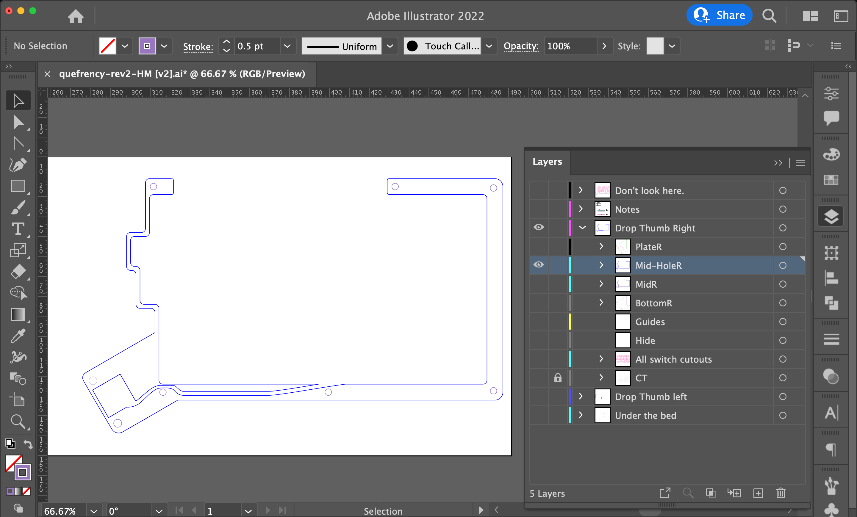Select the Selection tool
This screenshot has height=517, width=857.
18,100
